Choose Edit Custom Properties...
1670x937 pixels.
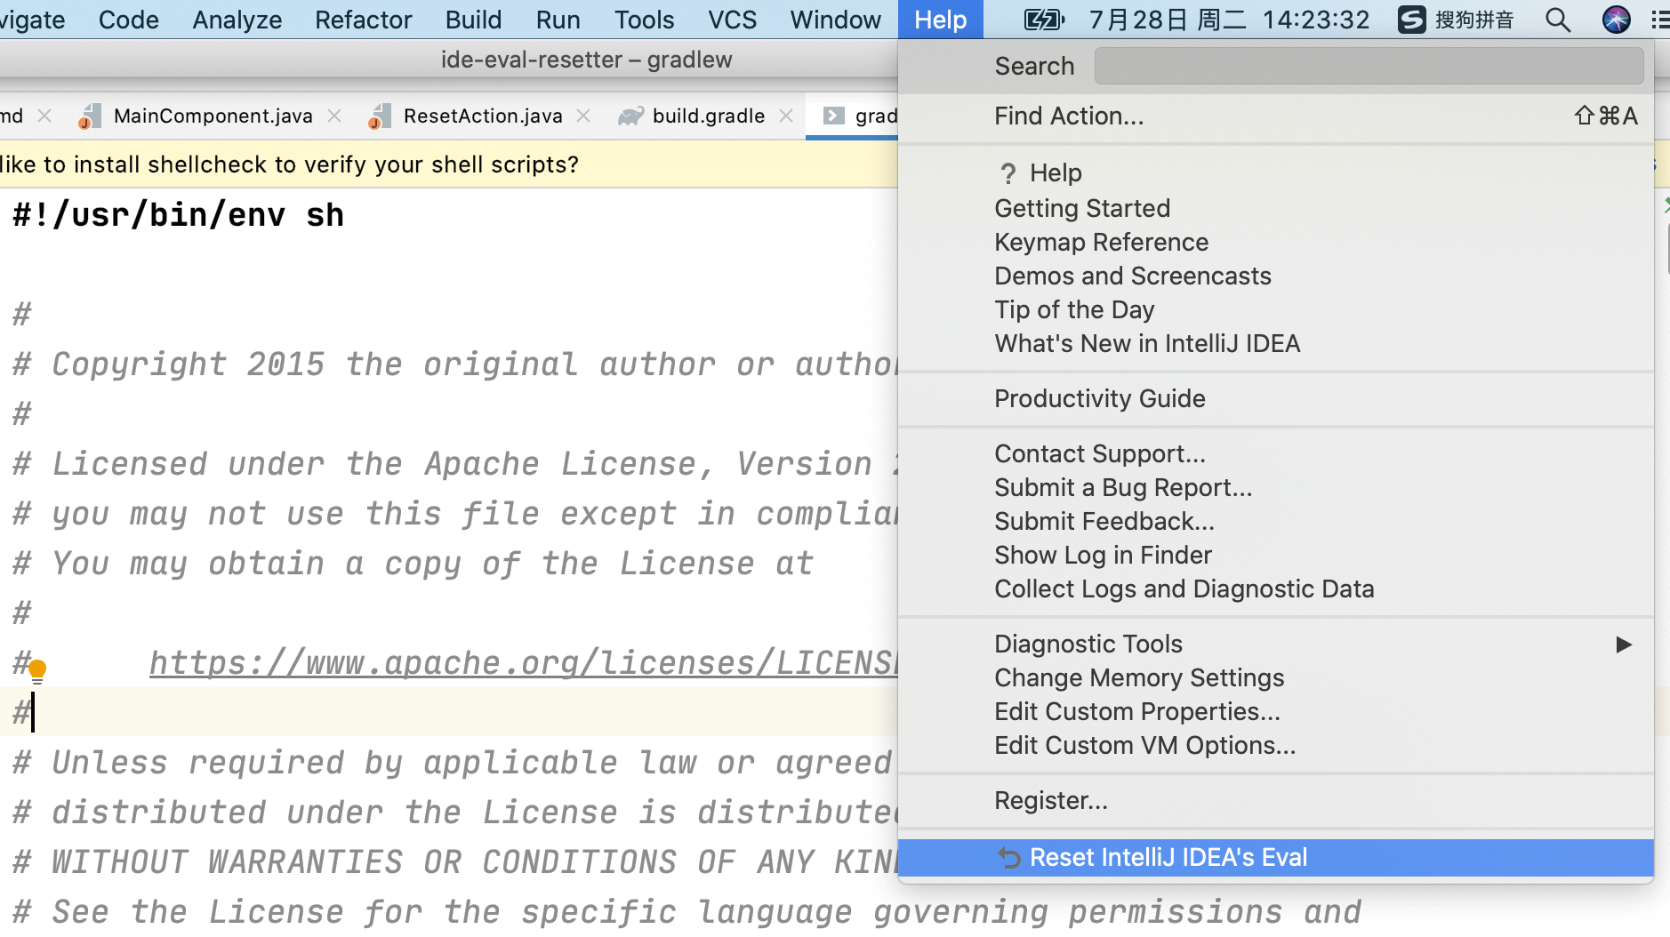[x=1276, y=711]
